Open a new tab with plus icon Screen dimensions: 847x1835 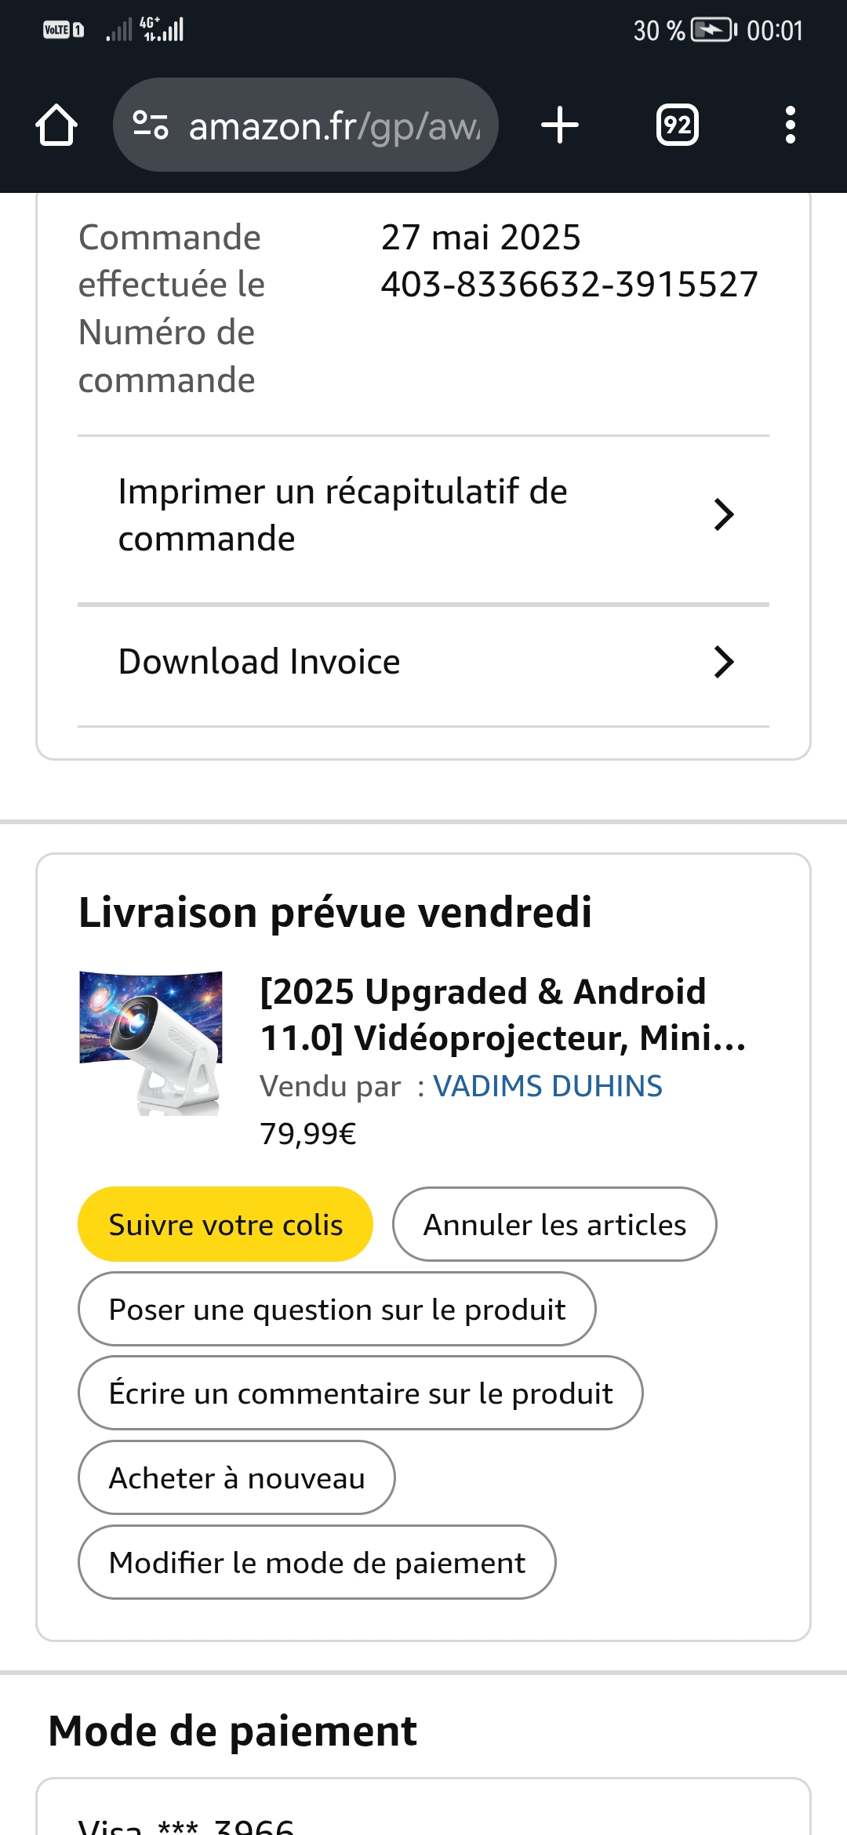coord(560,125)
